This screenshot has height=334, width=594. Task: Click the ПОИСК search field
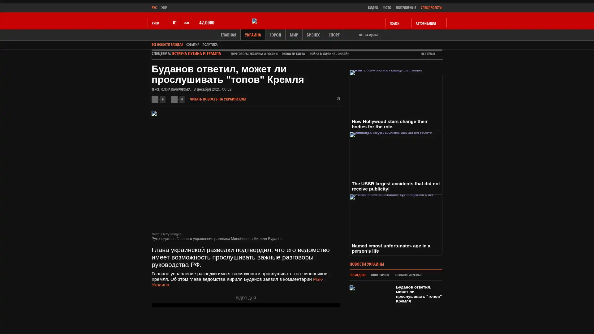click(x=394, y=24)
